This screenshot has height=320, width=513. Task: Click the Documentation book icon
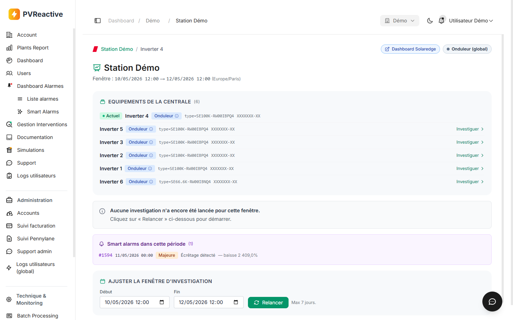coord(9,137)
